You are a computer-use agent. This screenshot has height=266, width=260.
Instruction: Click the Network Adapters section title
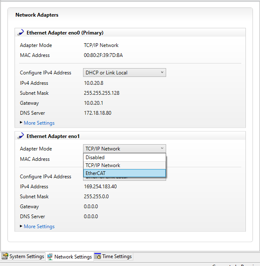point(37,15)
